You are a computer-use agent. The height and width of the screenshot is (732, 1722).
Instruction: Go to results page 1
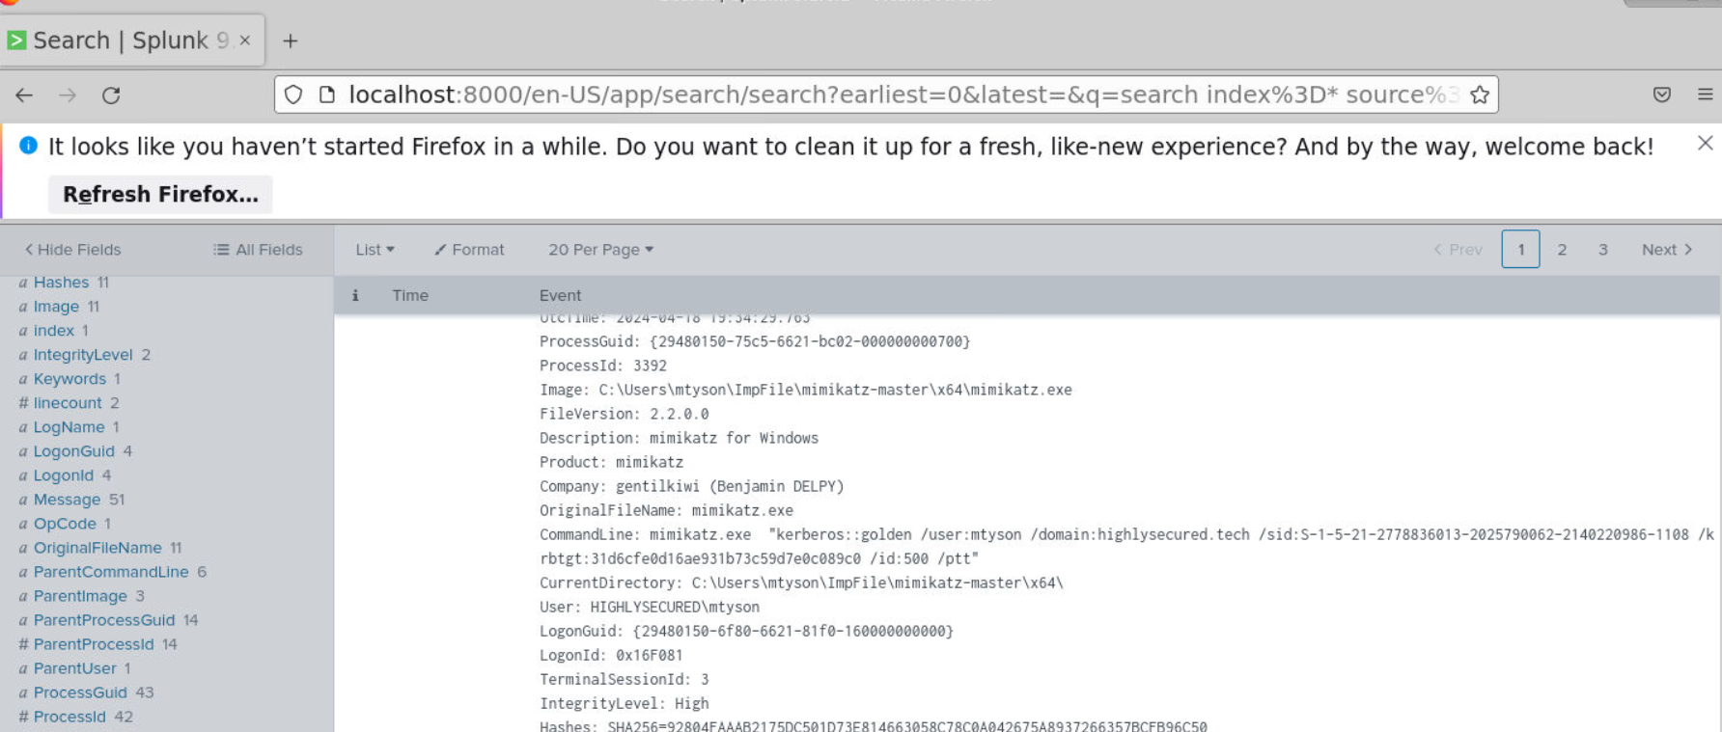(x=1520, y=250)
